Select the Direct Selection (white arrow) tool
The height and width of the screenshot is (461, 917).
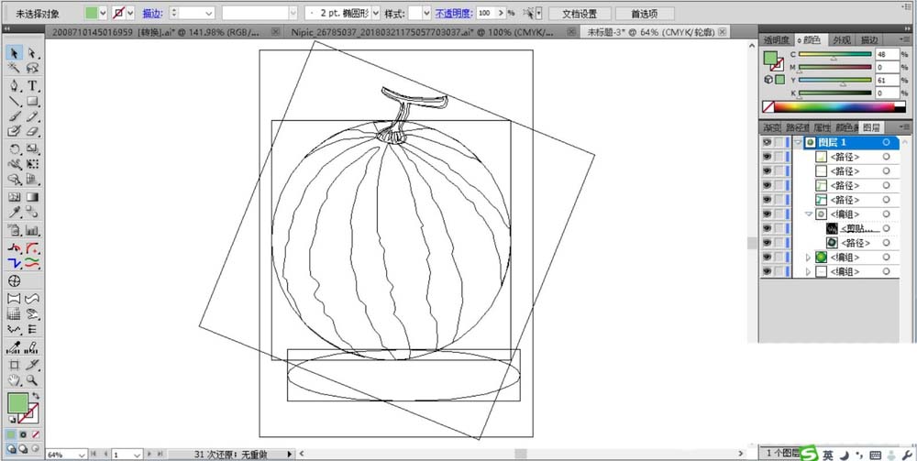pos(33,53)
